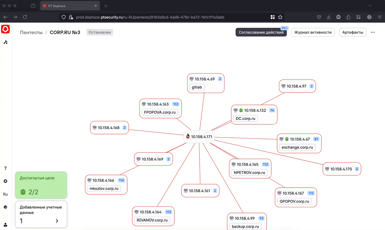
Task: Expand the Добавленные учетные данные card arrow
Action: point(57,221)
